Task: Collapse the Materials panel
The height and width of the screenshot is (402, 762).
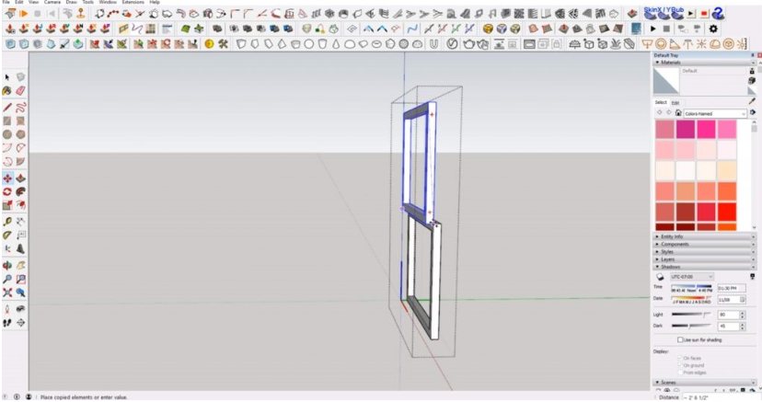Action: point(705,63)
